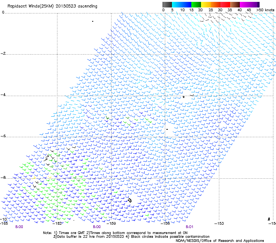Select the brown 35-40 knots legend color

(x=235, y=4)
